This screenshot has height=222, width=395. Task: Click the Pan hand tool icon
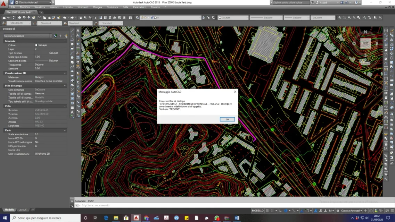pyautogui.click(x=81, y=18)
